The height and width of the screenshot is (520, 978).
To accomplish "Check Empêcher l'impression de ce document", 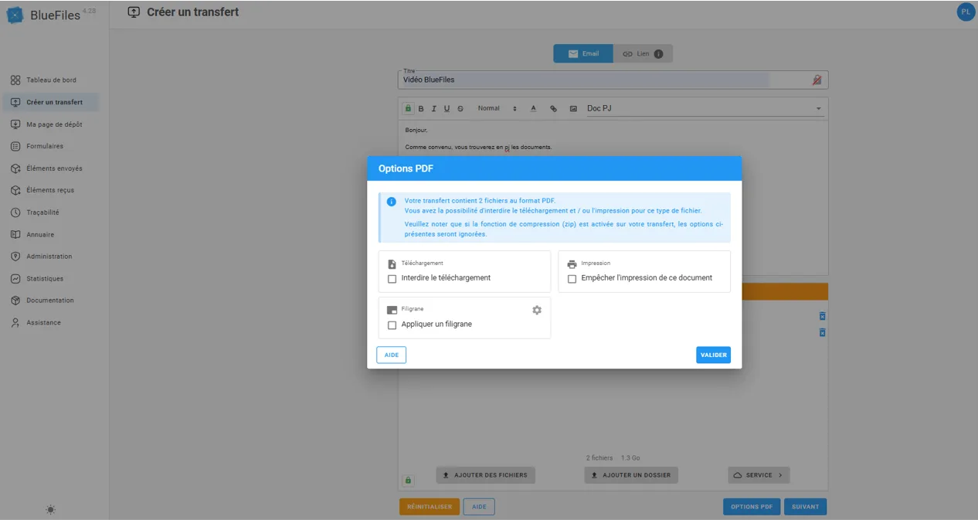I will pyautogui.click(x=572, y=279).
